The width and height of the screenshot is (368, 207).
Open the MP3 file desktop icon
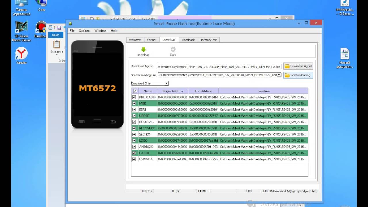345,8
